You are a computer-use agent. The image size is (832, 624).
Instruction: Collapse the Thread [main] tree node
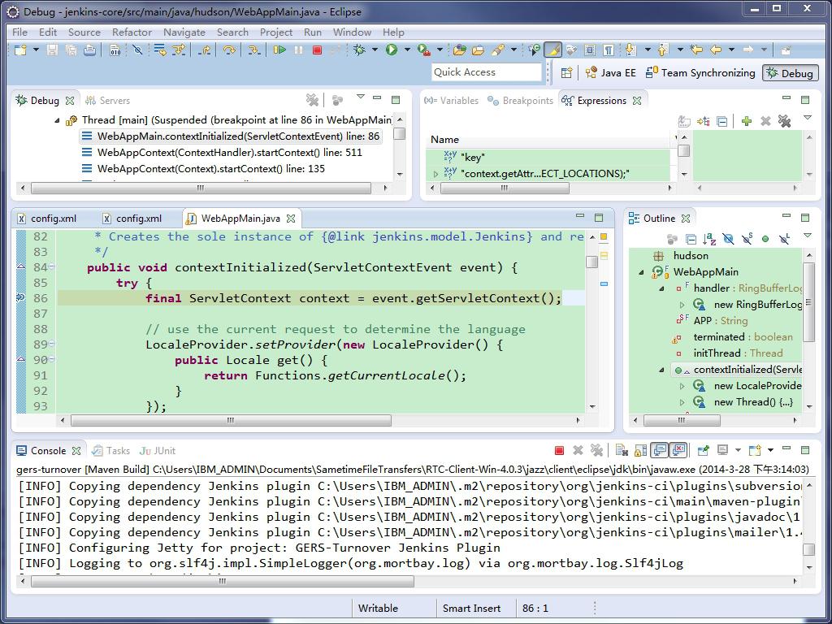58,120
